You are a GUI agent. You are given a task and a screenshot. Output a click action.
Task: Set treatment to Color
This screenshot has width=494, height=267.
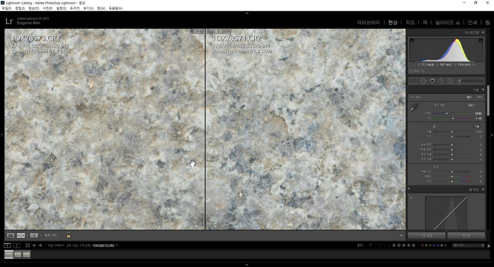469,97
